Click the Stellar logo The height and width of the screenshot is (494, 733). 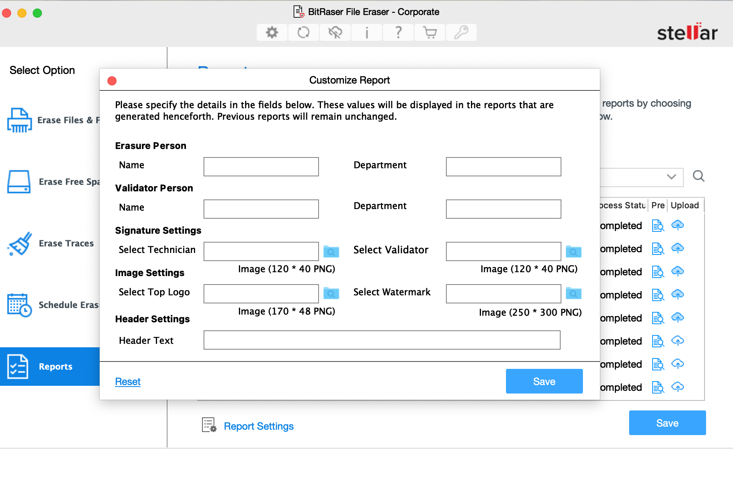point(687,32)
